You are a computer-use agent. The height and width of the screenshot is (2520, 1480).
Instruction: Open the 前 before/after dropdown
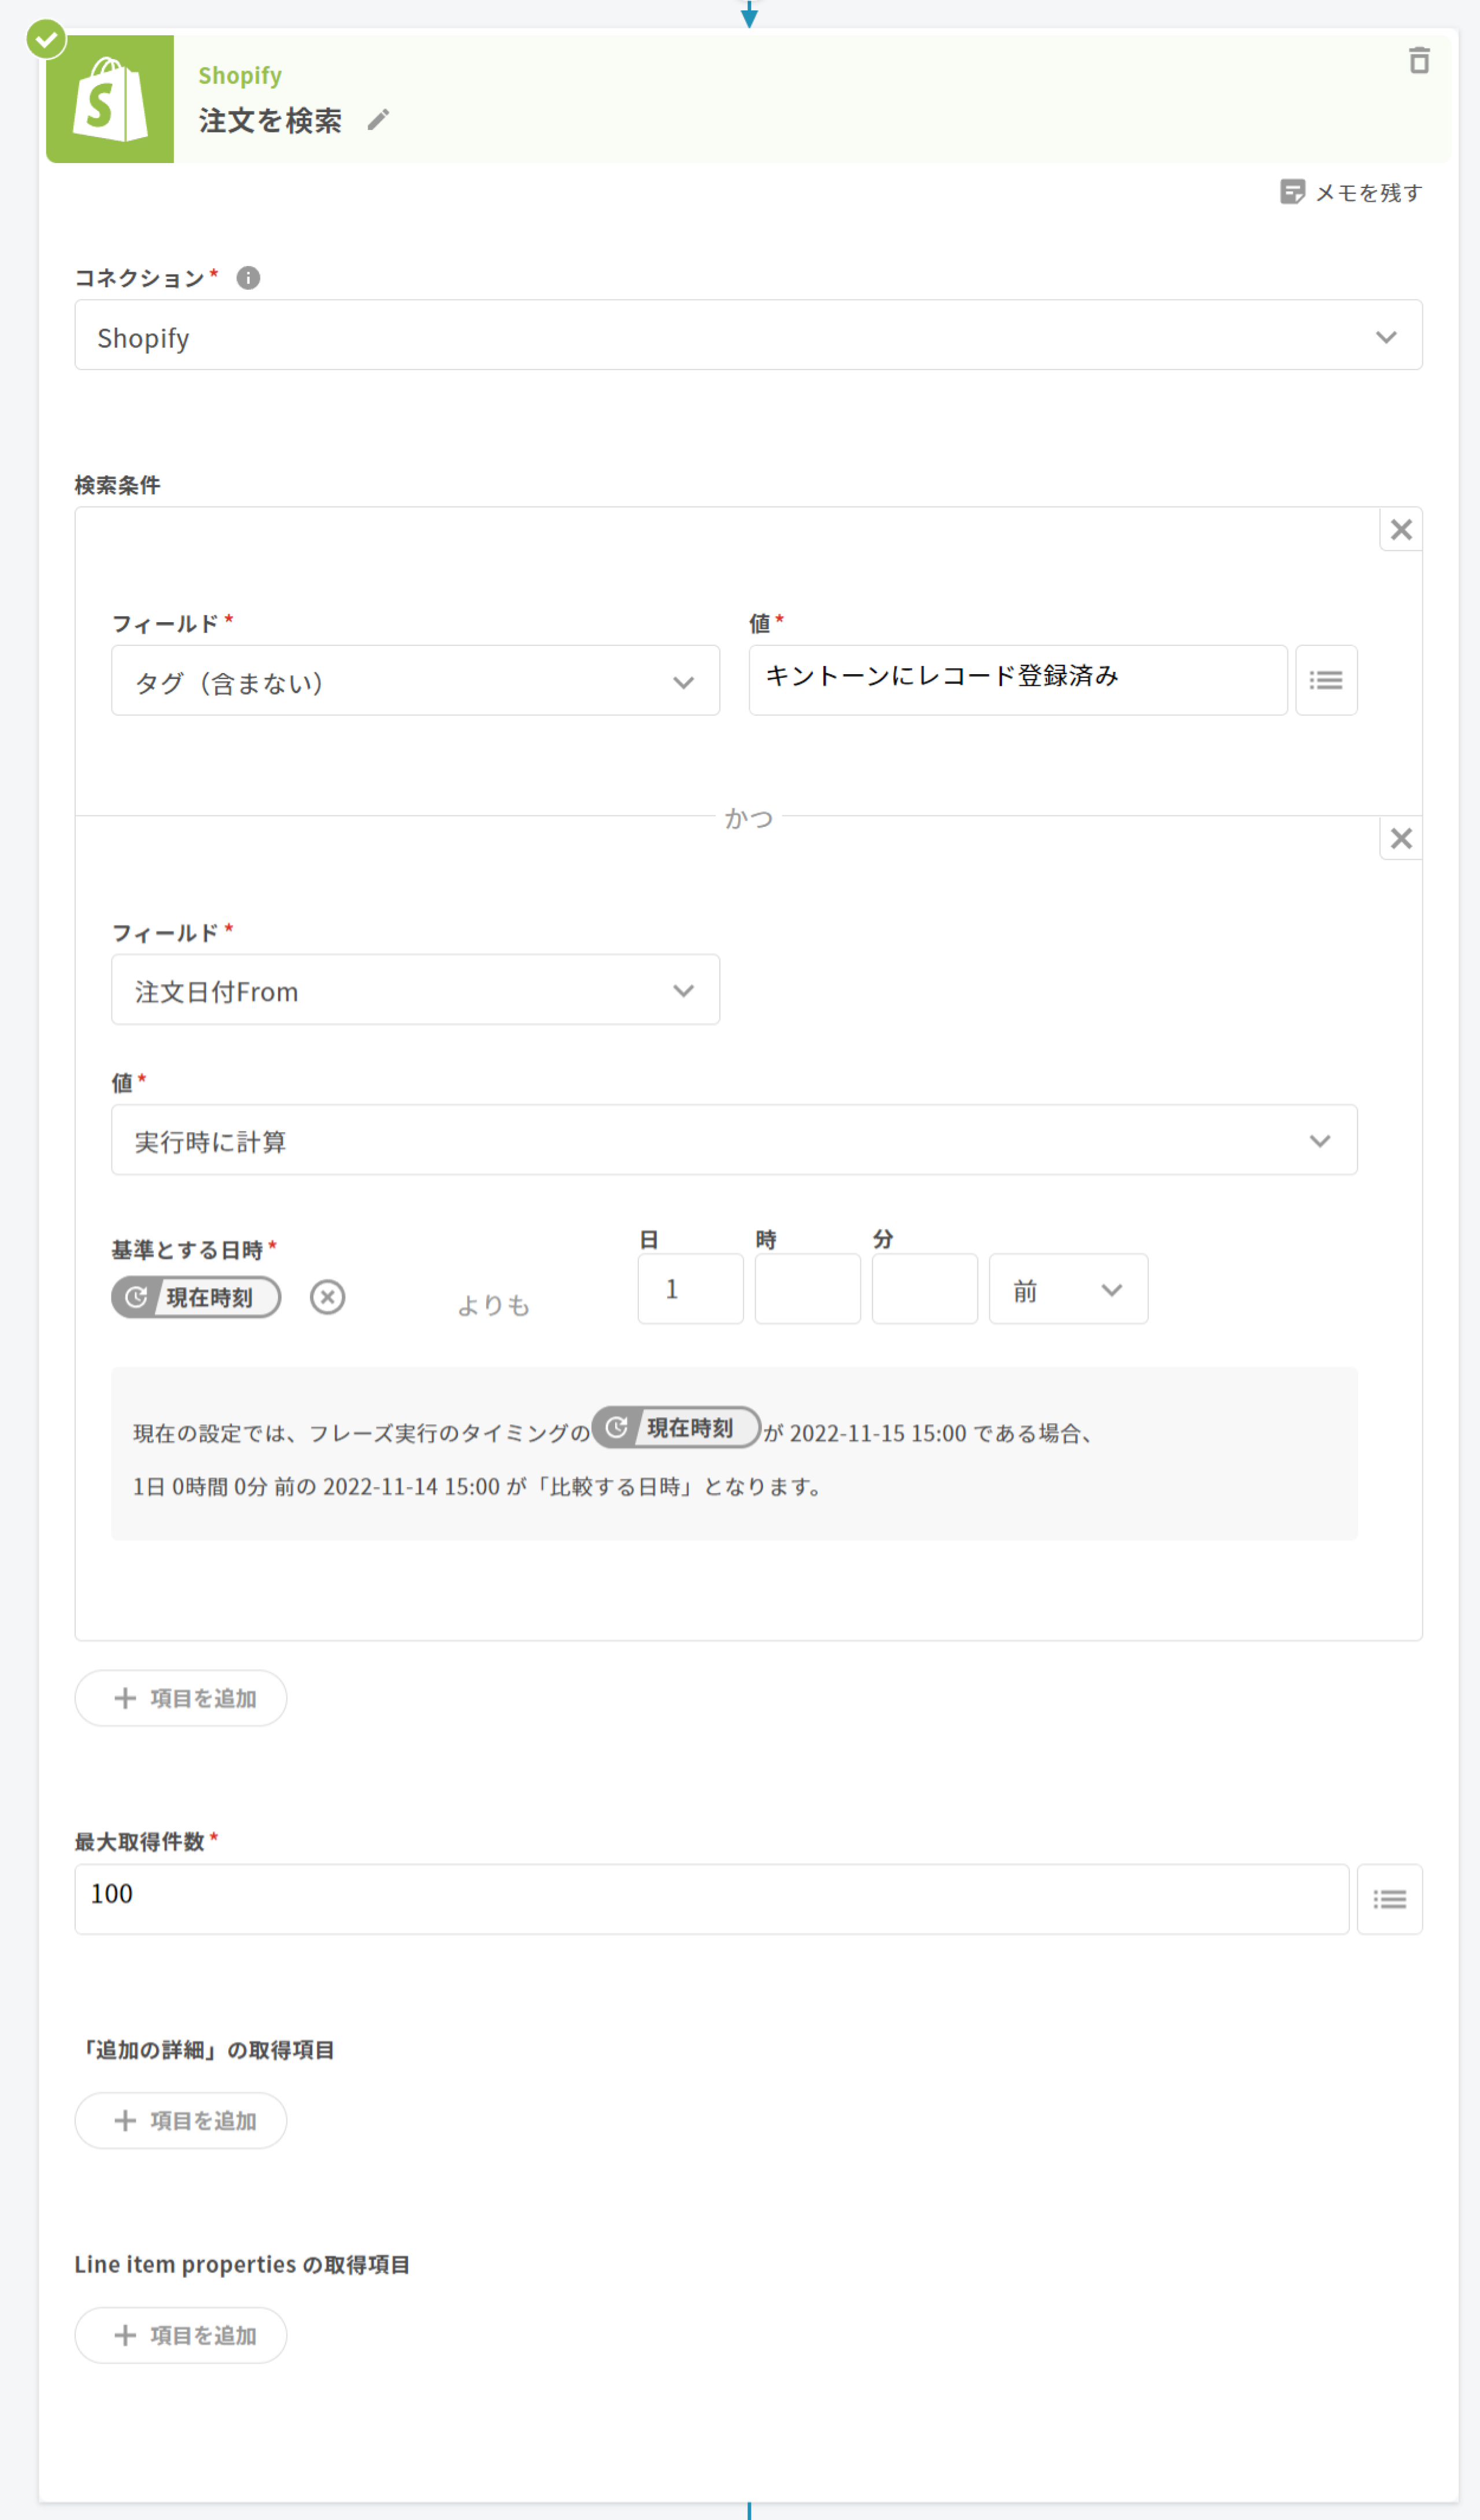click(x=1067, y=1289)
